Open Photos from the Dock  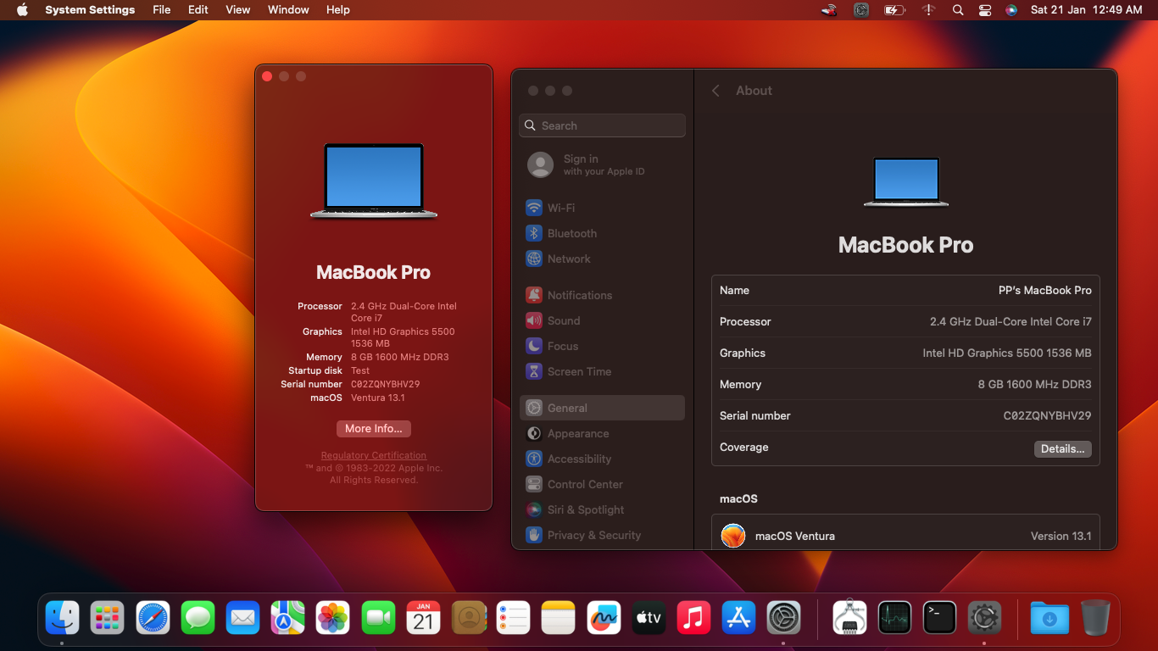click(x=333, y=618)
